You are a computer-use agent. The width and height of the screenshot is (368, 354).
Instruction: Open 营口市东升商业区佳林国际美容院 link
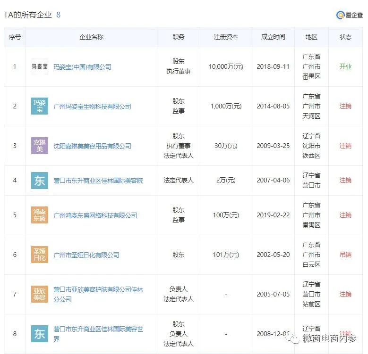pos(98,181)
